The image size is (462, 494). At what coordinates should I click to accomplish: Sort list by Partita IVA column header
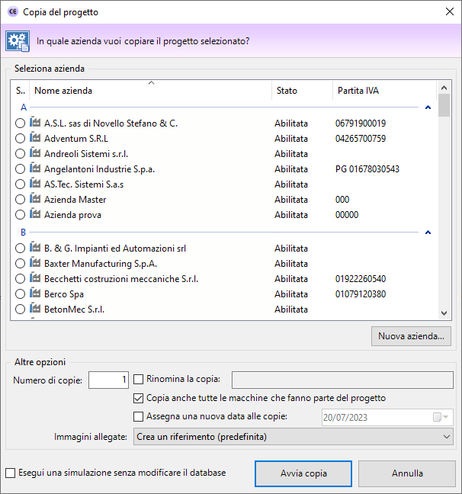coord(358,91)
